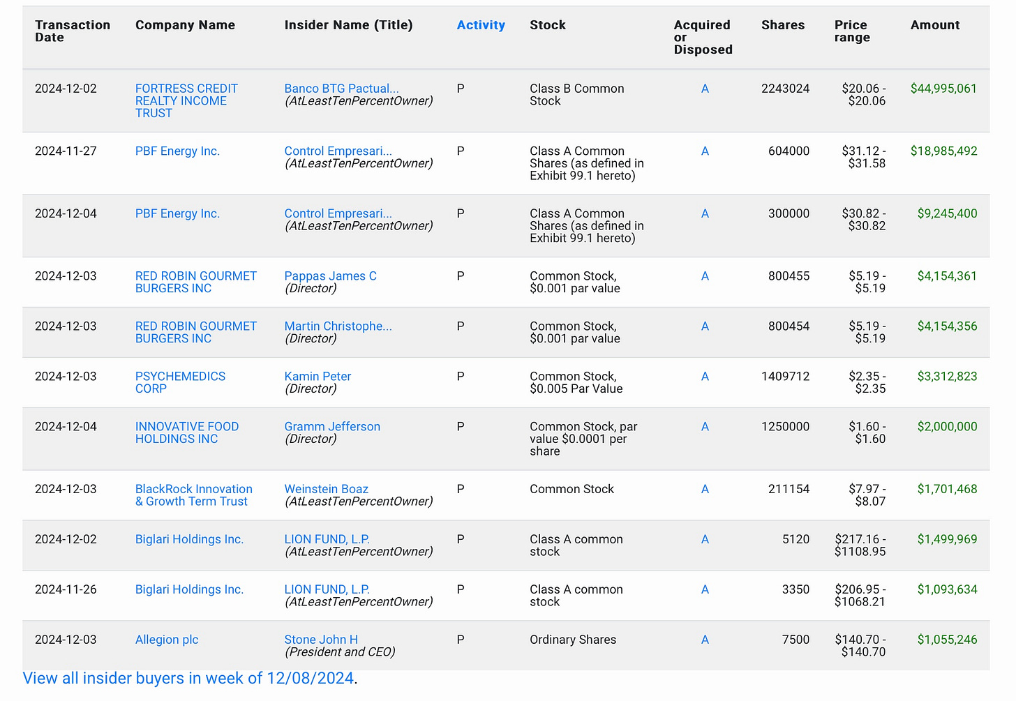Click the Shares column header
Viewport: 1016px width, 701px height.
(x=783, y=25)
